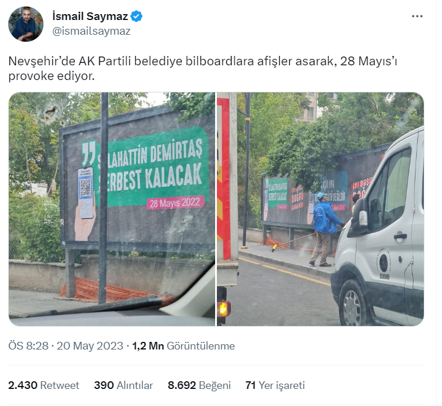Show the 8.692 Beğeni list
442x406 pixels.
[199, 385]
